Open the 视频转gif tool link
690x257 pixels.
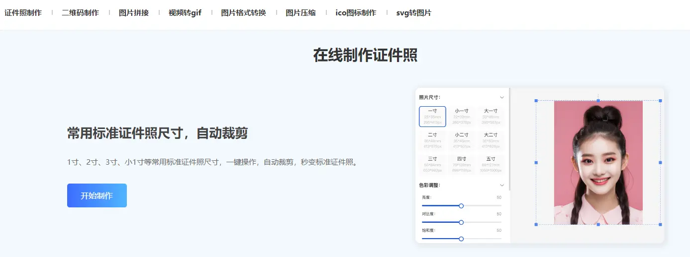[x=185, y=13]
